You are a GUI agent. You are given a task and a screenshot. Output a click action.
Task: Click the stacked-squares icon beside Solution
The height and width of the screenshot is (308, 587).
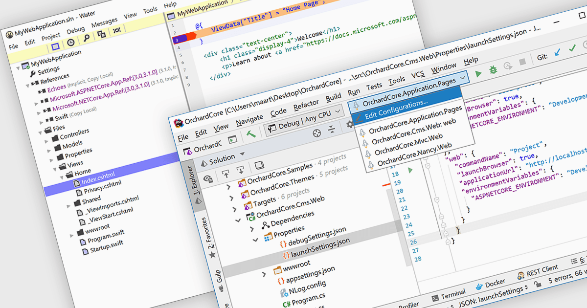tap(259, 165)
